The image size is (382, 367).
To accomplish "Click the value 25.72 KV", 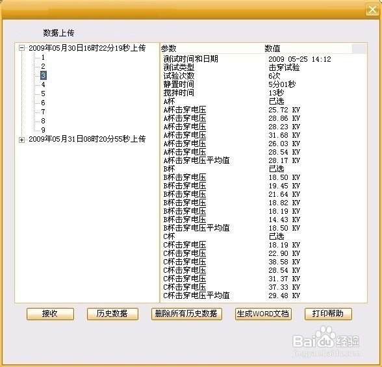I will (285, 110).
